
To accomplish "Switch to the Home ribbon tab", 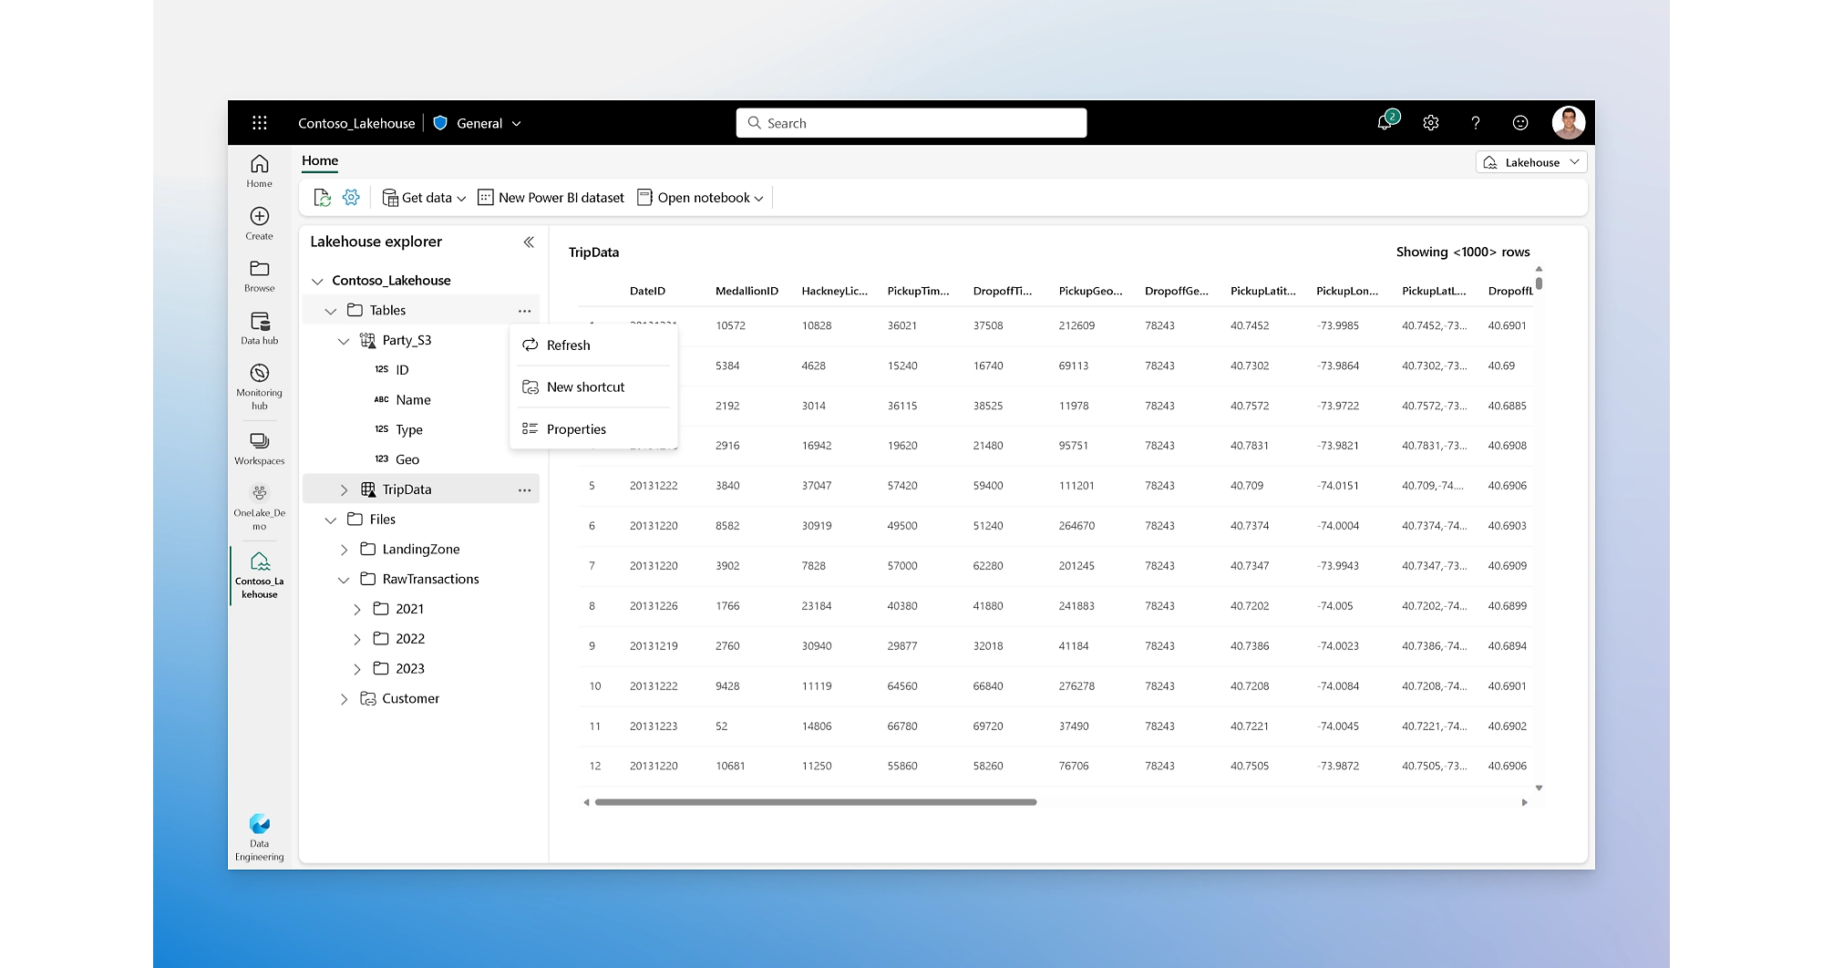I will click(x=320, y=160).
